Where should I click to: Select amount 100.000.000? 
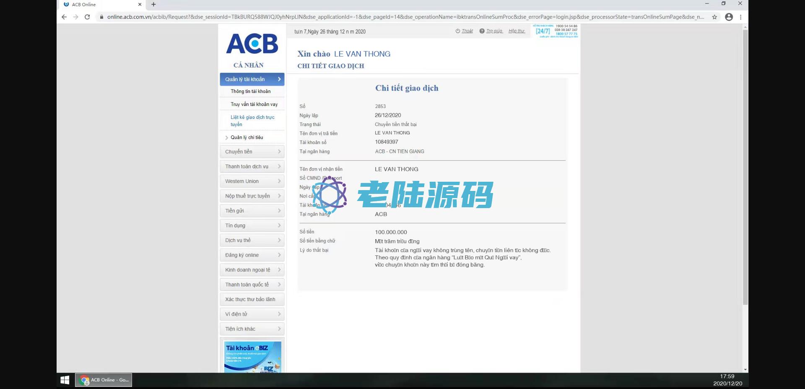coord(391,232)
